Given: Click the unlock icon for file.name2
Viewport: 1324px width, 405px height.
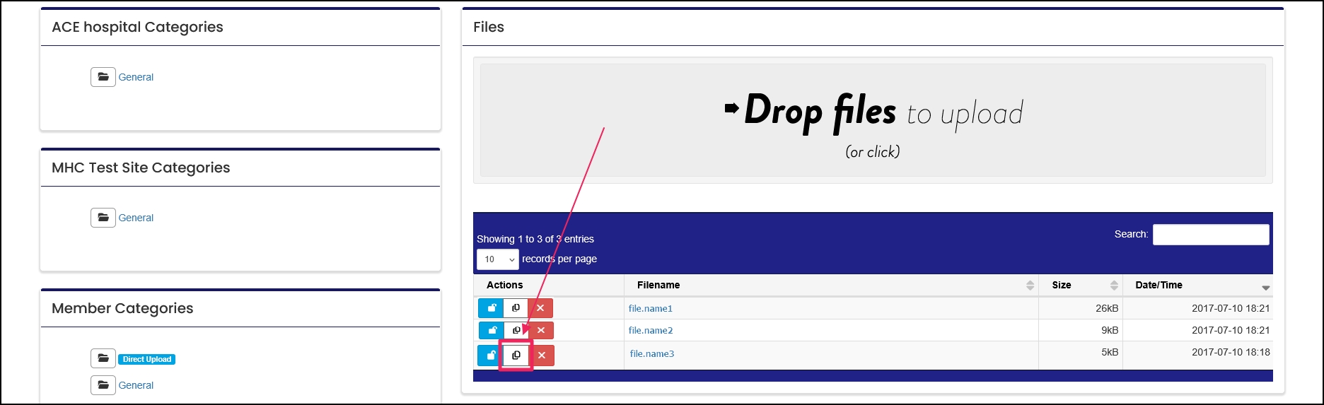Looking at the screenshot, I should pos(492,330).
